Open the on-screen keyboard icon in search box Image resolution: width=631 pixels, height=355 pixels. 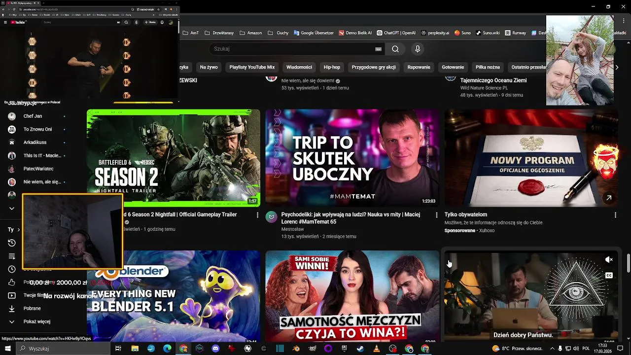click(378, 49)
